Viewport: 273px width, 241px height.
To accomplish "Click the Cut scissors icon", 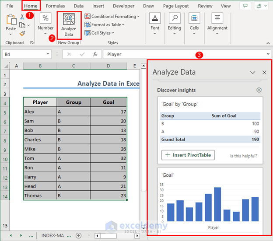I will [22, 17].
